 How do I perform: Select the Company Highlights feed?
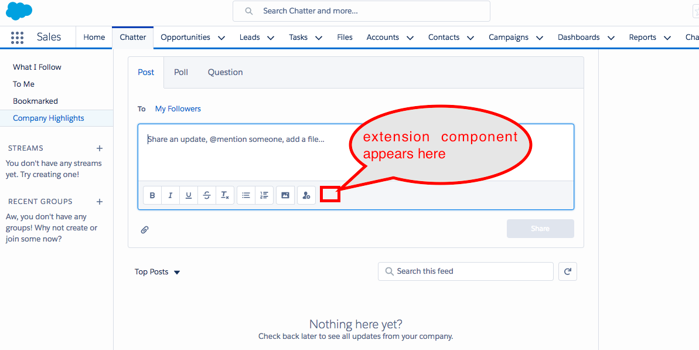(x=56, y=118)
